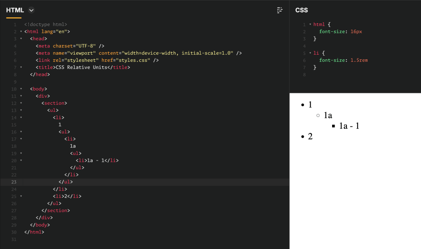The width and height of the screenshot is (421, 249).
Task: Switch to the CSS panel header
Action: (302, 10)
